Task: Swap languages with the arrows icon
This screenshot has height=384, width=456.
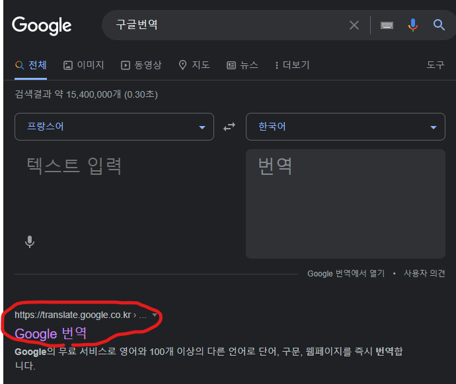Action: 229,127
